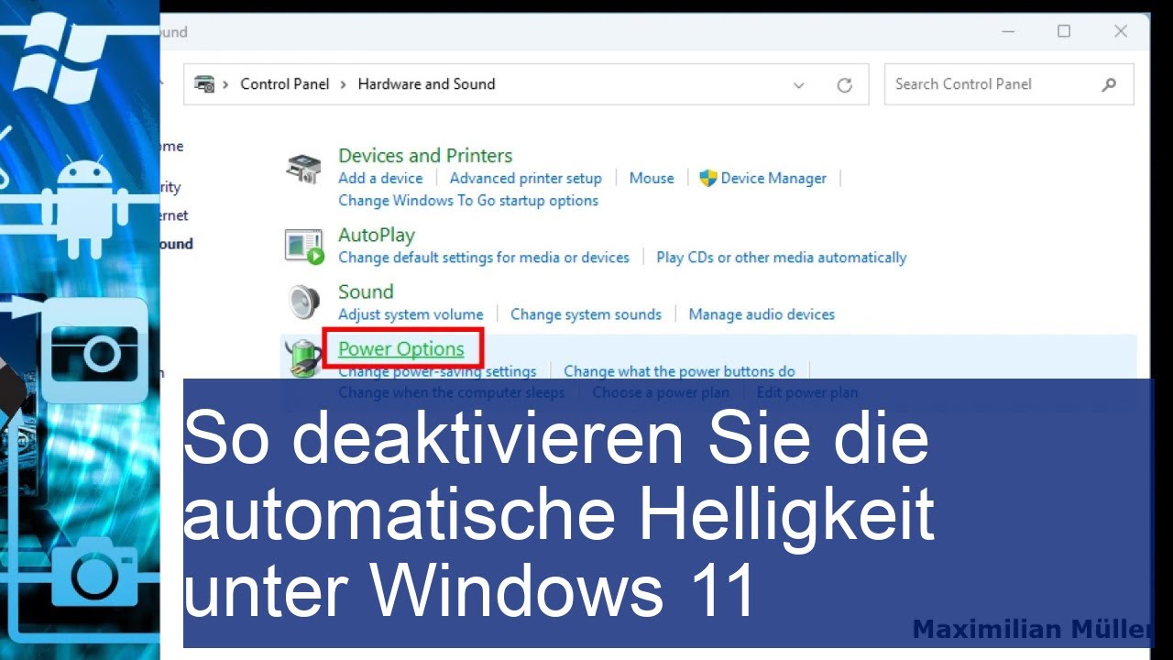Refresh the Control Panel view
Image resolution: width=1173 pixels, height=660 pixels.
pyautogui.click(x=845, y=85)
